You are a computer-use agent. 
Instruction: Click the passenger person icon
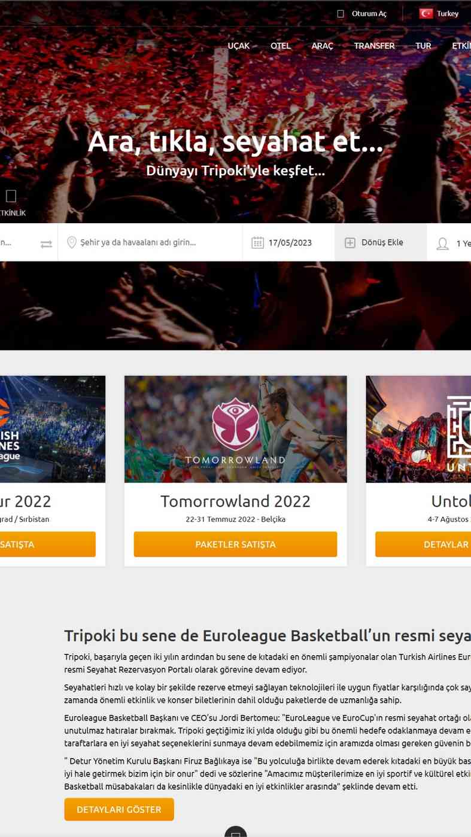click(x=443, y=243)
